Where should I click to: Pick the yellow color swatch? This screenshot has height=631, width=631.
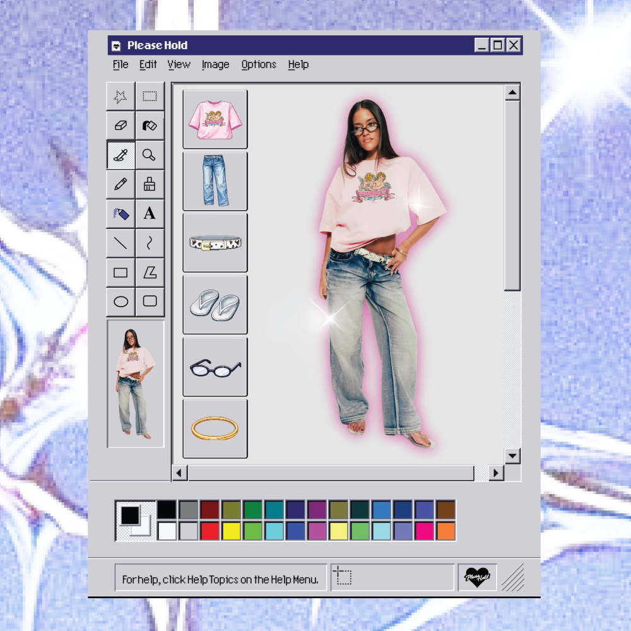click(x=231, y=531)
